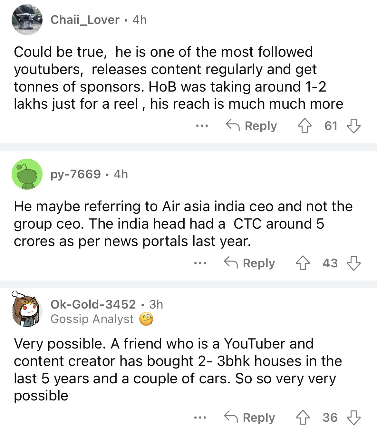The width and height of the screenshot is (377, 433).
Task: Reply to Ok-Gold-3452's comment
Action: [250, 418]
